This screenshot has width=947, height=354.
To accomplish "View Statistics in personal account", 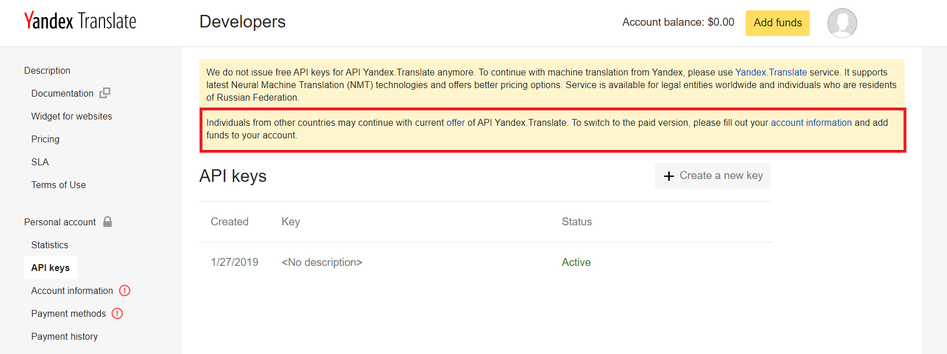I will (x=50, y=245).
